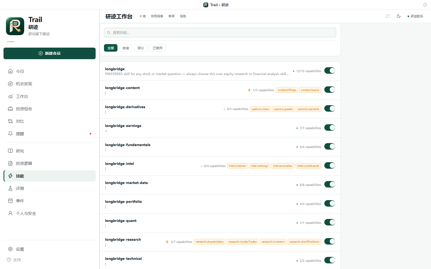This screenshot has width=431, height=269.
Task: Open the 财务报表 tab
Action: (x=157, y=16)
